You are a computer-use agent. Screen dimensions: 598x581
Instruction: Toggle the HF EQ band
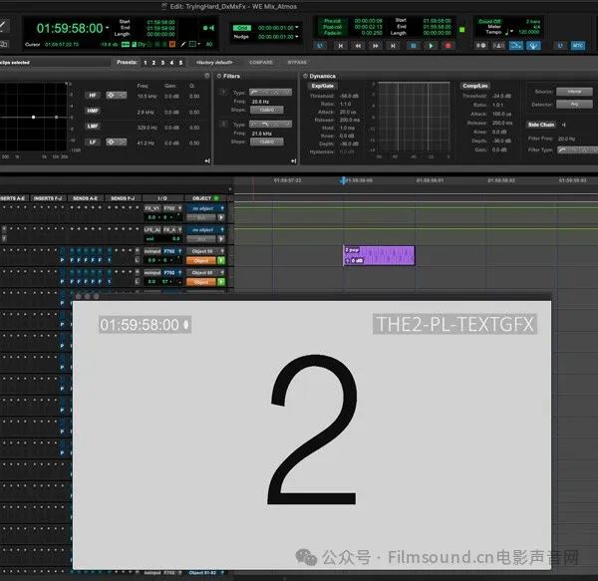click(90, 96)
